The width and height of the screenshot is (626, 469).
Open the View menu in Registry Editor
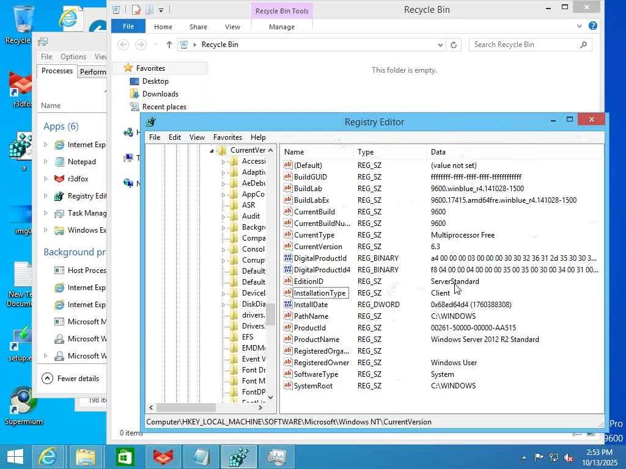pyautogui.click(x=197, y=137)
